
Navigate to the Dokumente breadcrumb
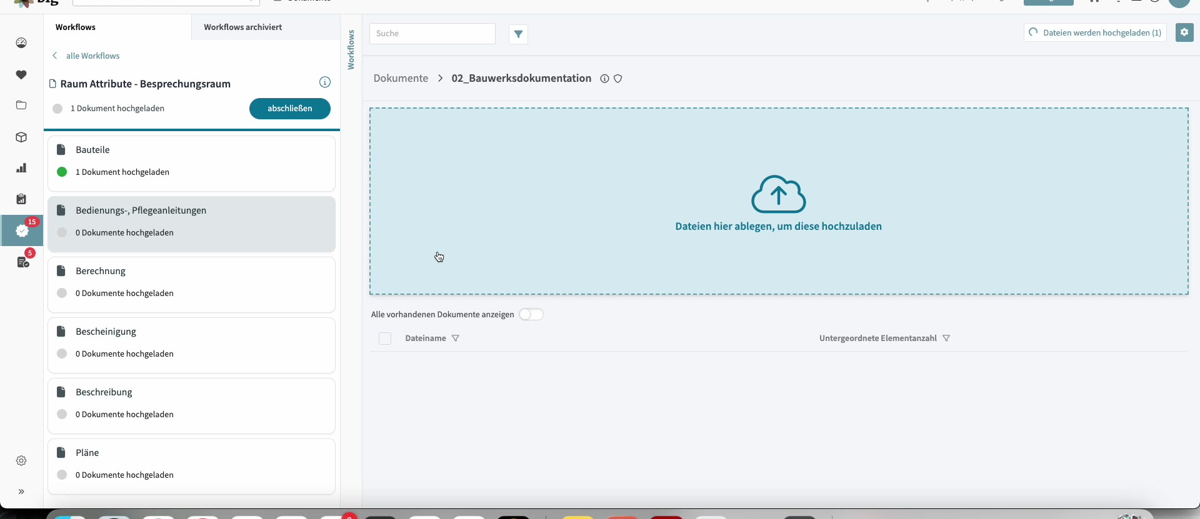coord(401,78)
